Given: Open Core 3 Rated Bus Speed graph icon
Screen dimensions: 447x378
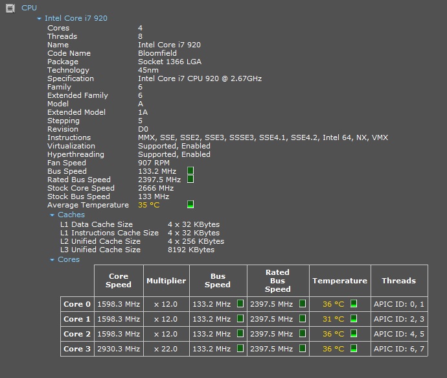Looking at the screenshot, I should [x=303, y=348].
